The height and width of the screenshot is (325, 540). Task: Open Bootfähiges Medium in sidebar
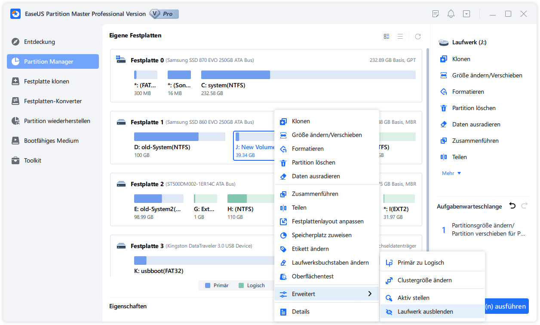click(x=53, y=141)
